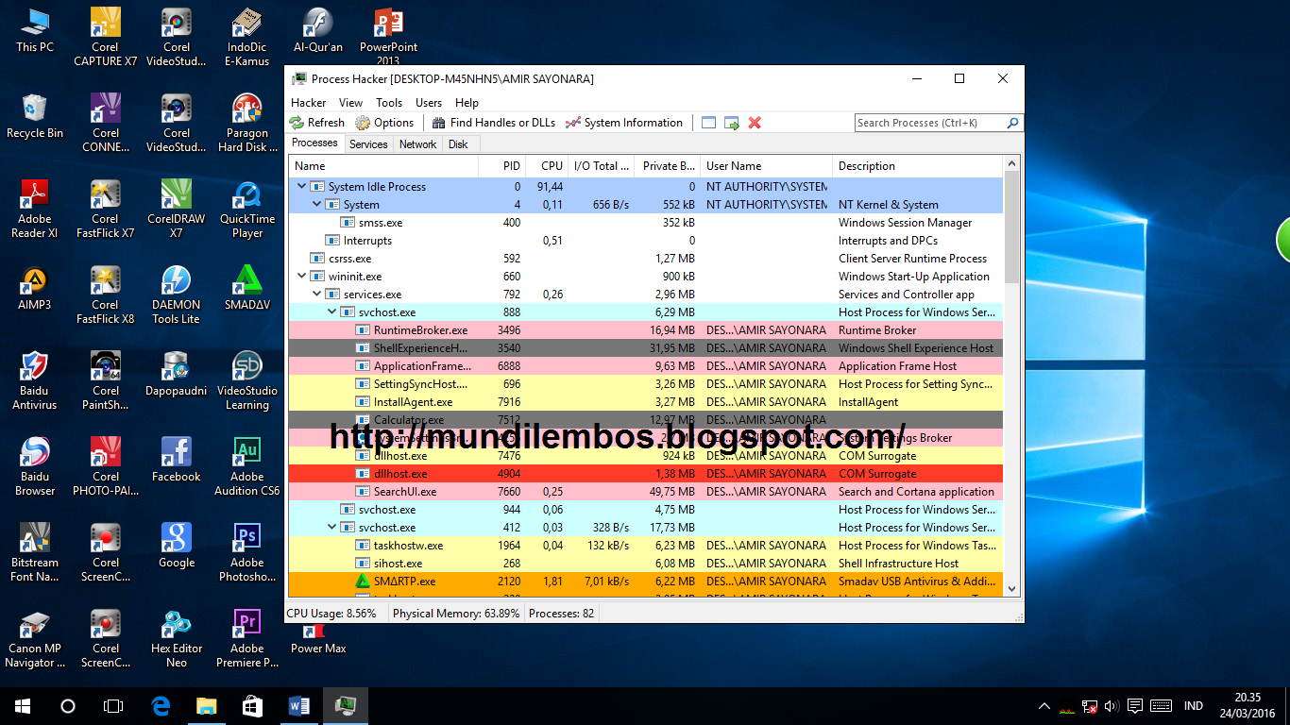Image resolution: width=1290 pixels, height=725 pixels.
Task: Collapse the wininit.exe node
Action: 302,277
